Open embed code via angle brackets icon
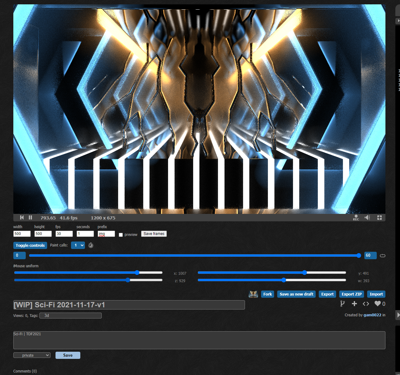 point(366,304)
